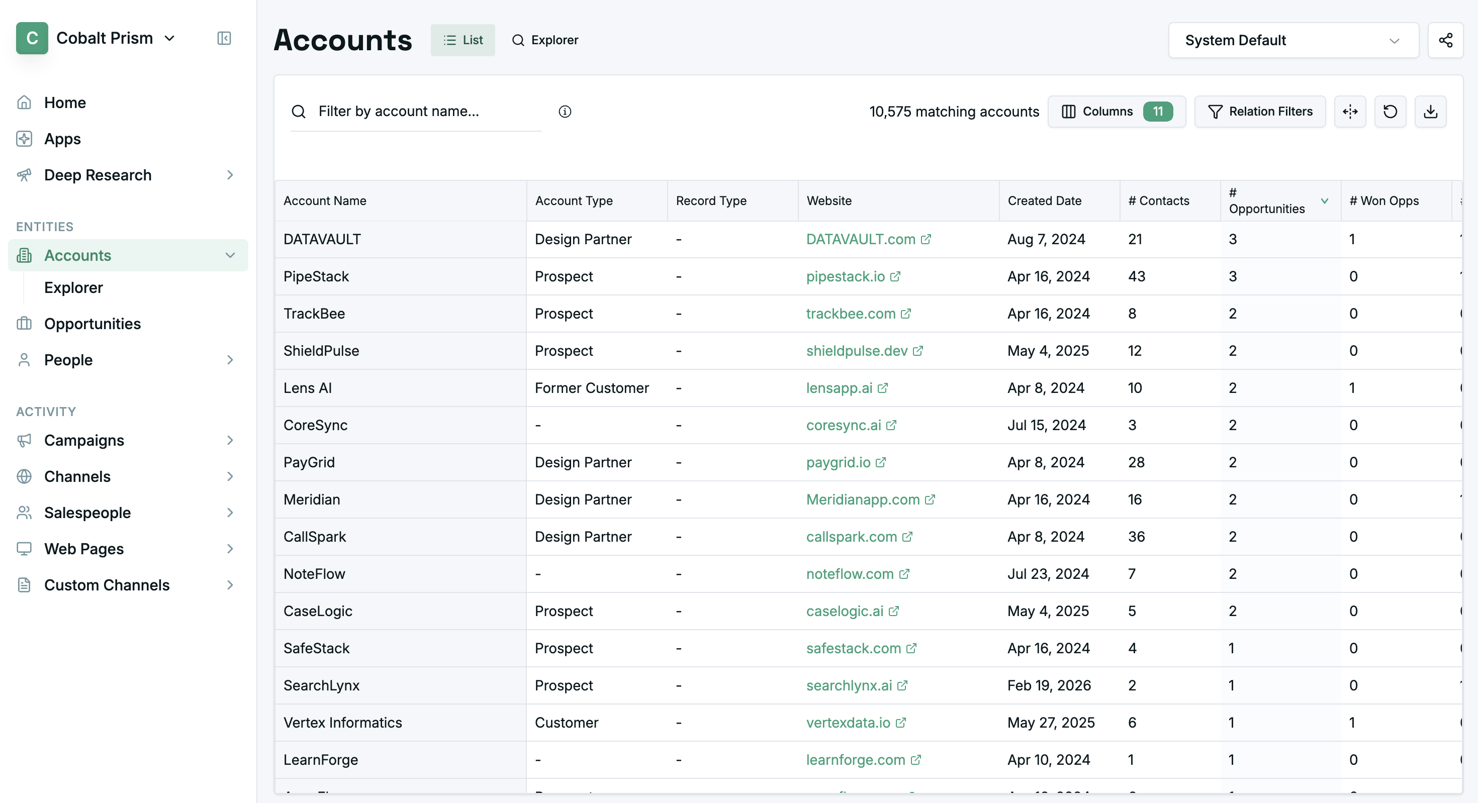Open the System Default view dropdown
This screenshot has width=1478, height=803.
point(1293,40)
